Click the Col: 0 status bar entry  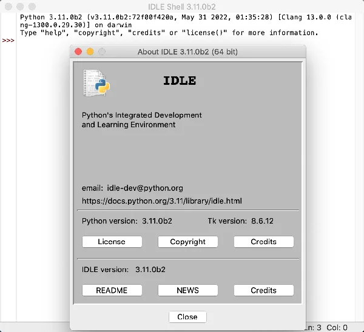[337, 327]
